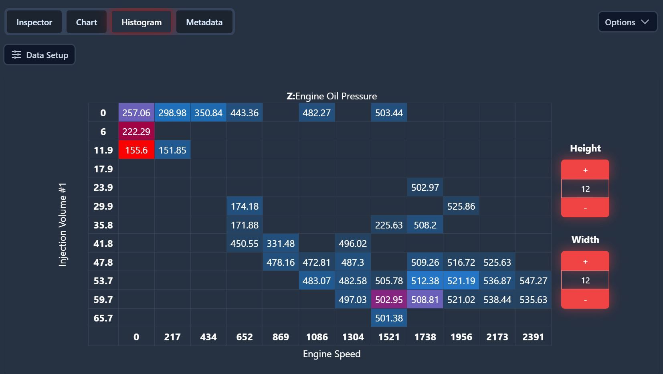Open the Chart tab

[87, 22]
